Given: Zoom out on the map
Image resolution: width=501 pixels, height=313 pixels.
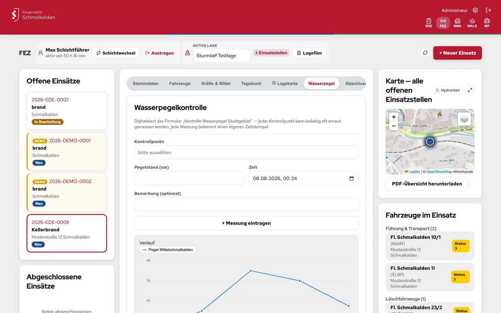Looking at the screenshot, I should [394, 126].
